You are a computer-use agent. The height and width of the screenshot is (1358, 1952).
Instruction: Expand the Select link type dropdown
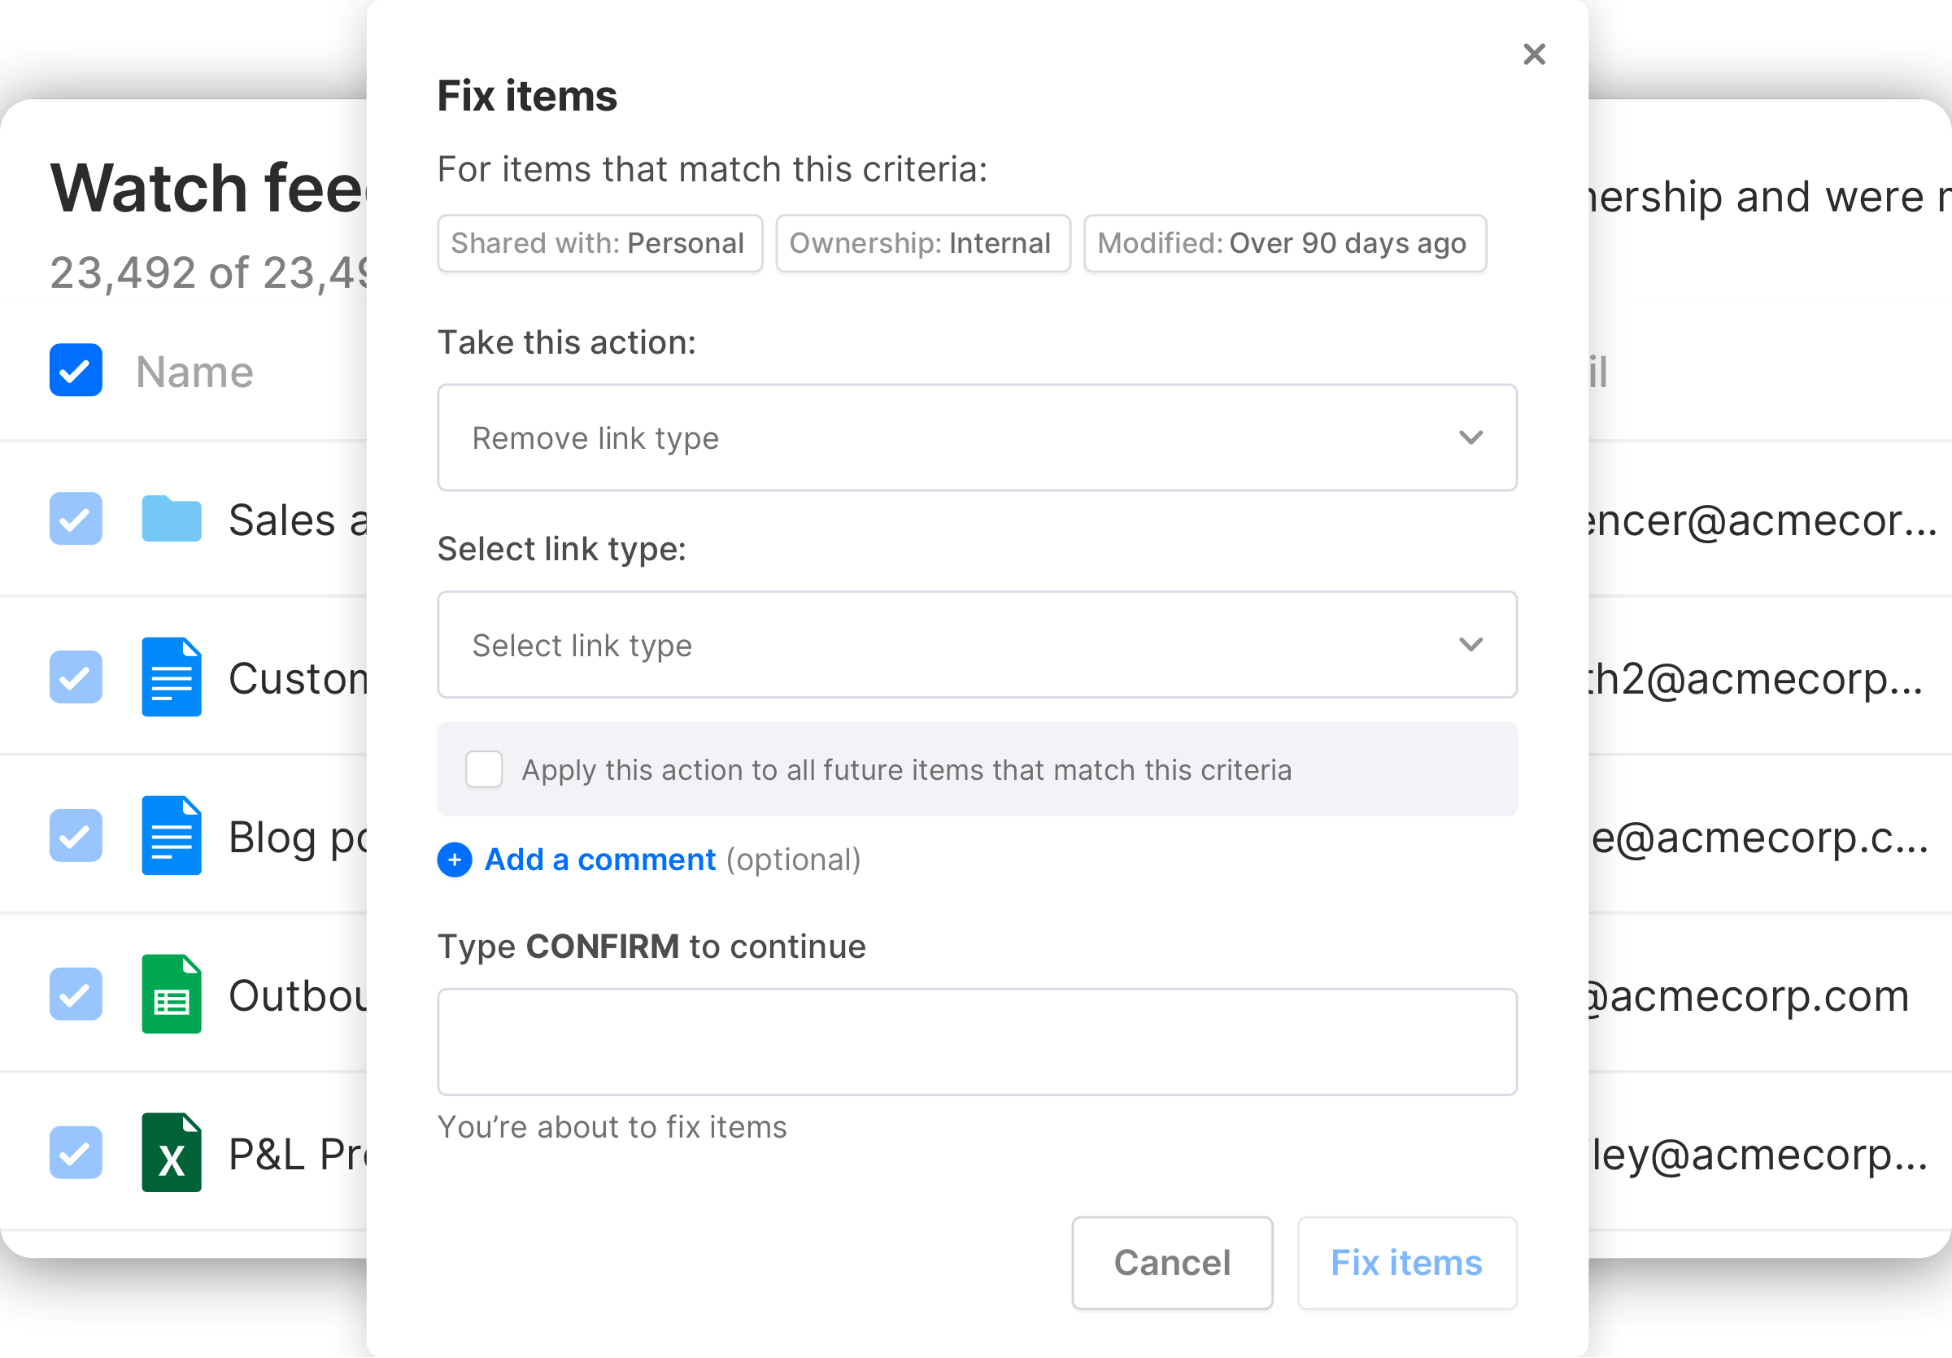pyautogui.click(x=976, y=645)
